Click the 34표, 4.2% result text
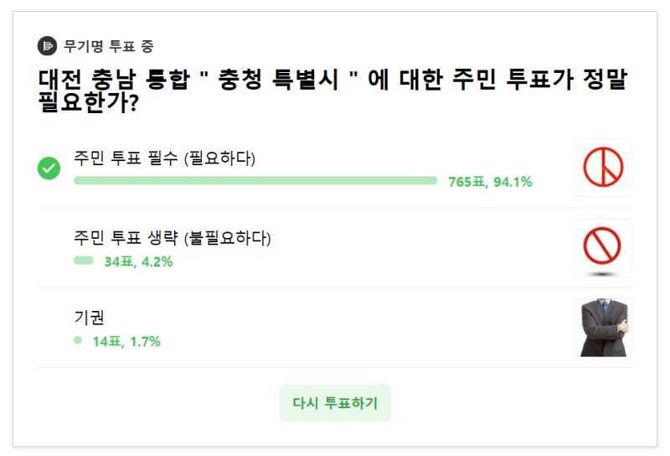 tap(138, 262)
